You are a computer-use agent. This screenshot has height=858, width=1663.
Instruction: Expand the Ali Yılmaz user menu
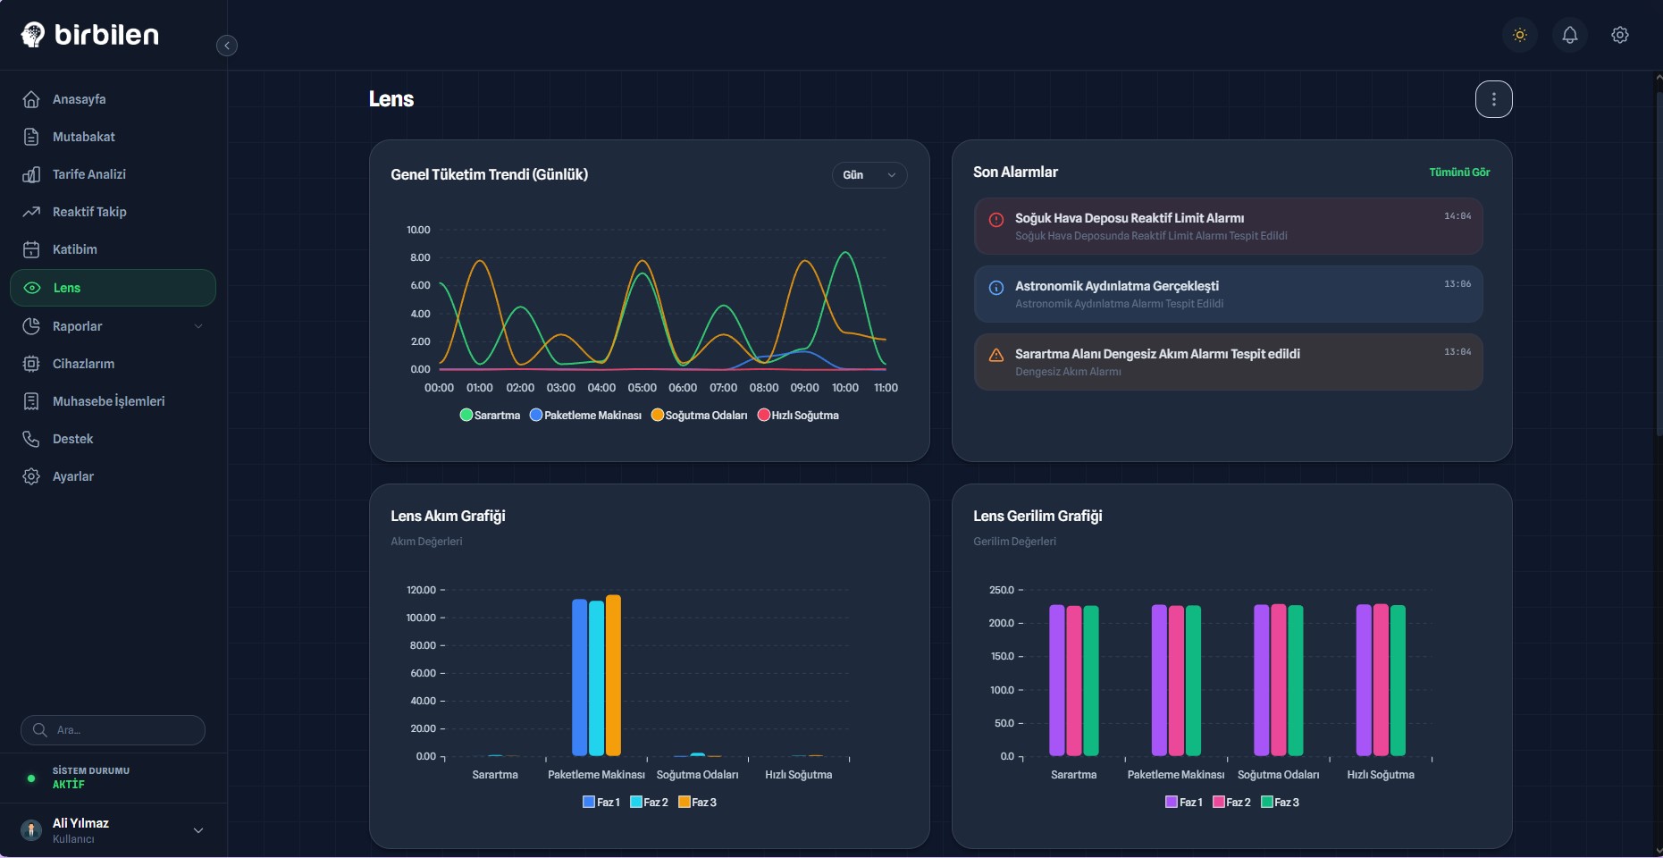click(x=197, y=830)
